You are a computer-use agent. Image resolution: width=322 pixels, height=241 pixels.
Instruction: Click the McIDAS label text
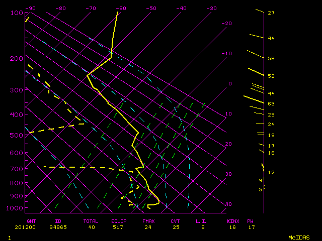click(299, 237)
